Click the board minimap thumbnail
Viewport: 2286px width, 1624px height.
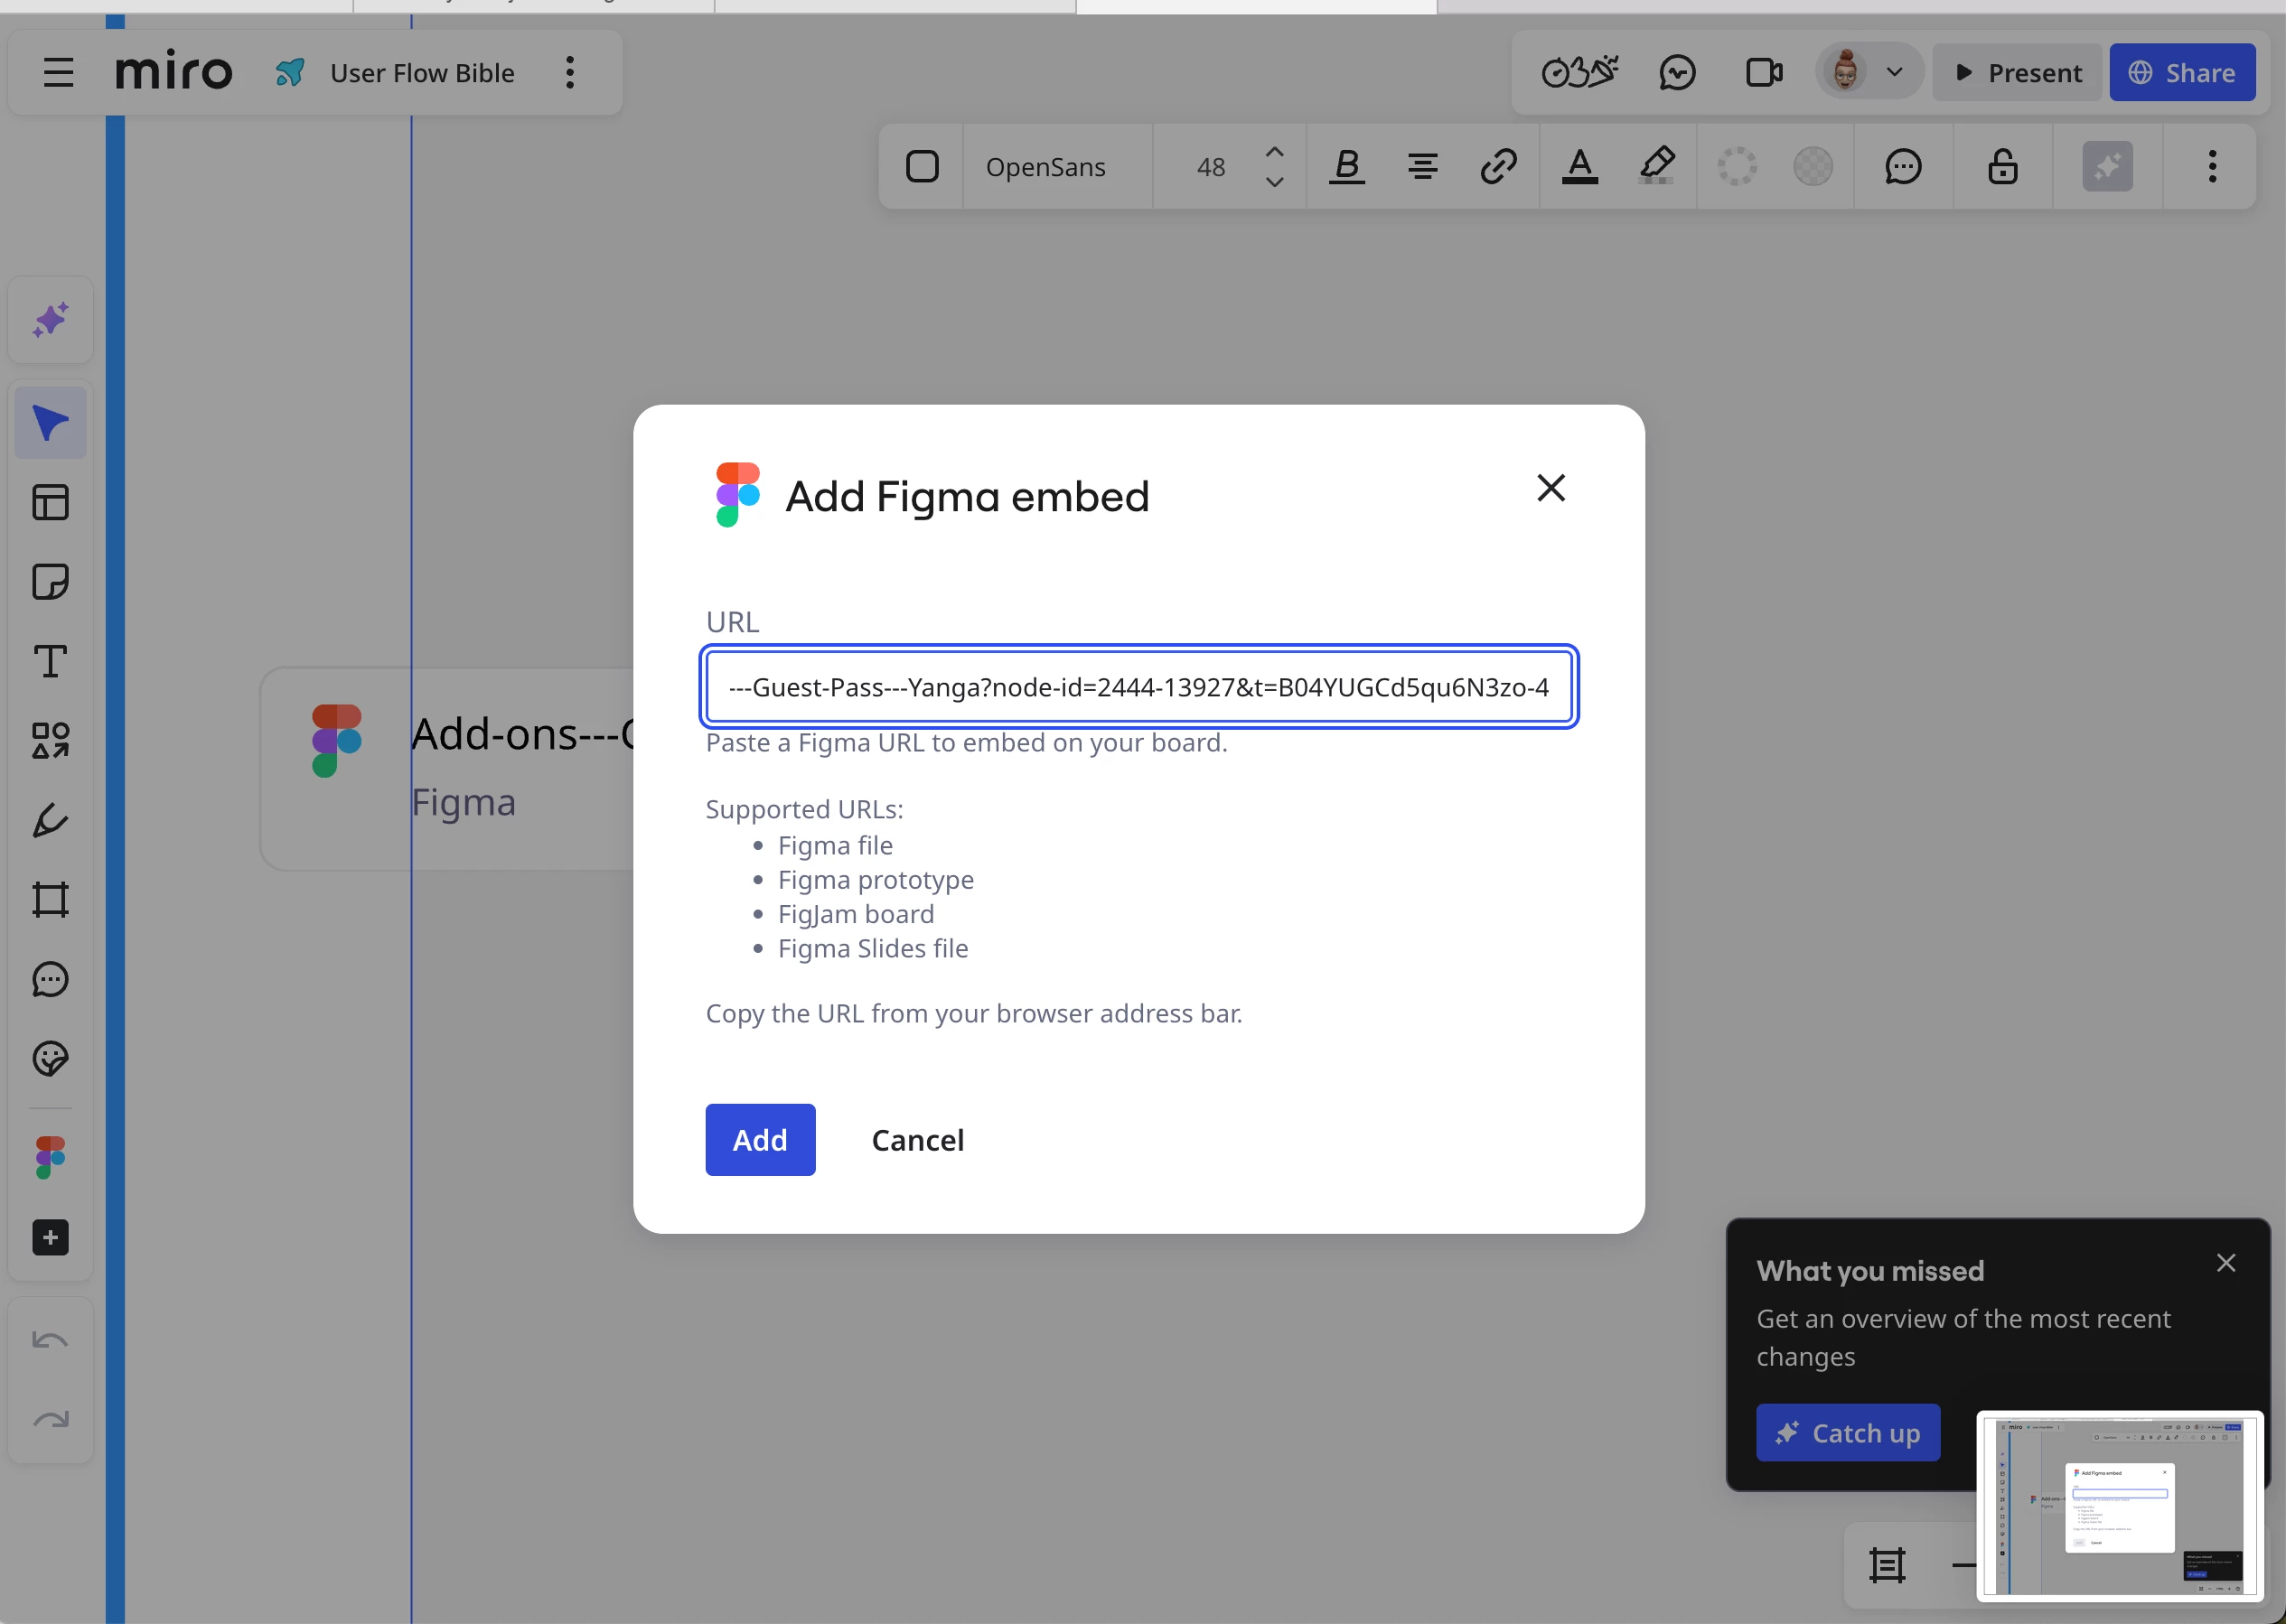coord(2120,1506)
